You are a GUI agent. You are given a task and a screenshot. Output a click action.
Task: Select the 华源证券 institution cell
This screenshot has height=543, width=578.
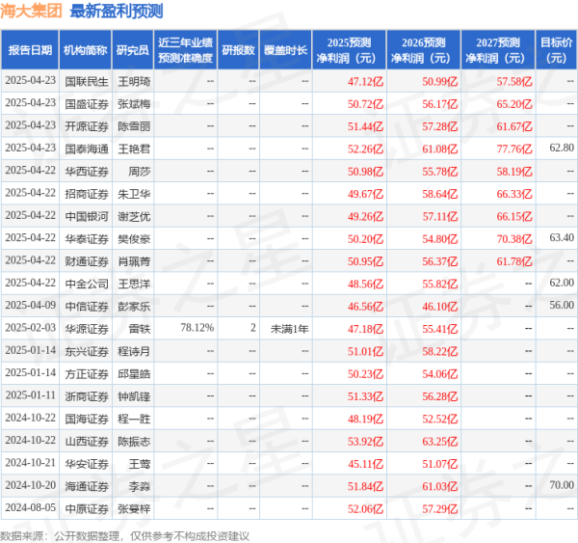point(87,329)
